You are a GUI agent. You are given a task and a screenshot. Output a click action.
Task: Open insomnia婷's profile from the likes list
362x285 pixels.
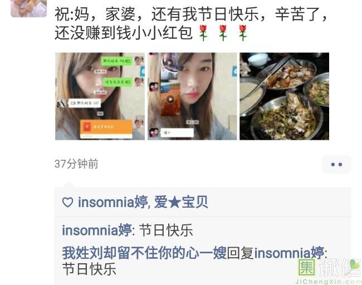pos(112,202)
